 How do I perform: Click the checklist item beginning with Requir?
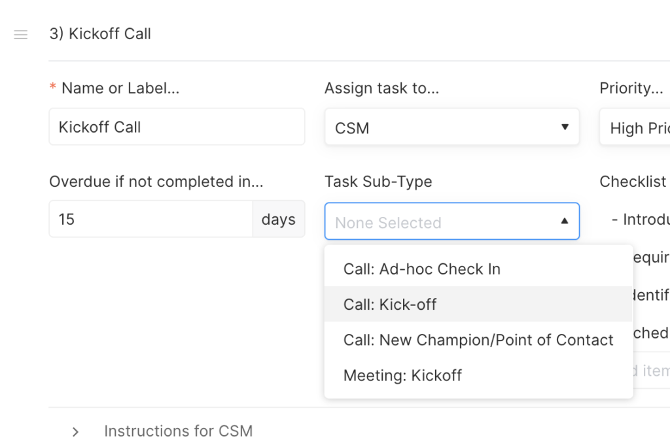pyautogui.click(x=651, y=257)
